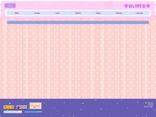Click the LORE site logo title

click(137, 6)
